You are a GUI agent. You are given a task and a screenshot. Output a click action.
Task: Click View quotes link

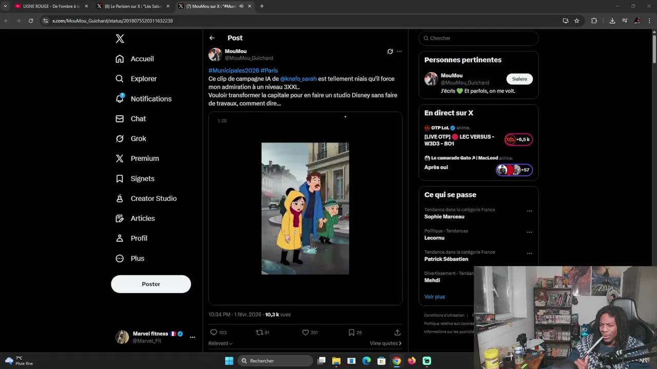pos(385,343)
